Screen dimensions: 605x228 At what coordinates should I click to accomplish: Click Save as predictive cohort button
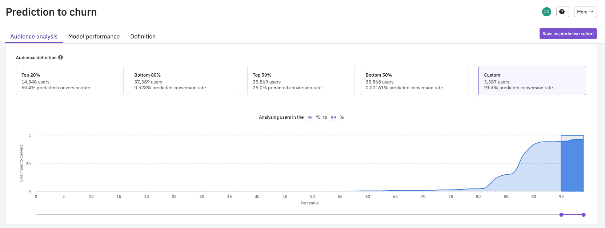pos(568,34)
